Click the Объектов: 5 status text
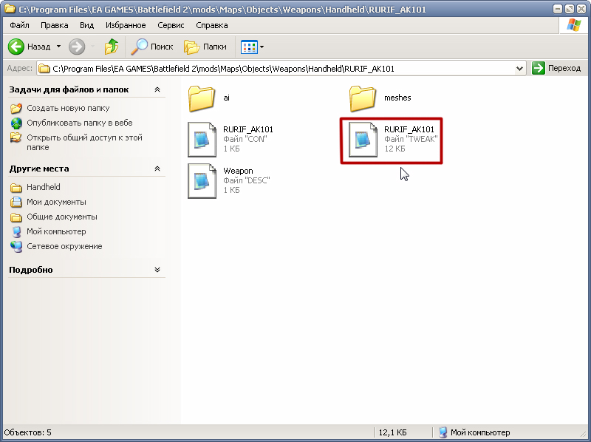591x442 pixels. [28, 432]
